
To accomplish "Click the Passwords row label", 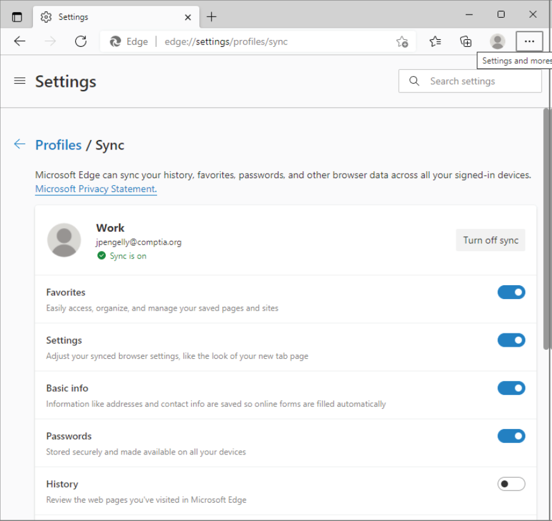I will tap(69, 436).
